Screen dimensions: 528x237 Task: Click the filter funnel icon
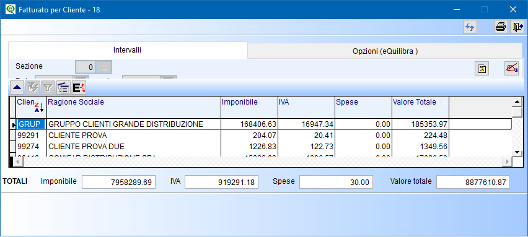tap(48, 88)
